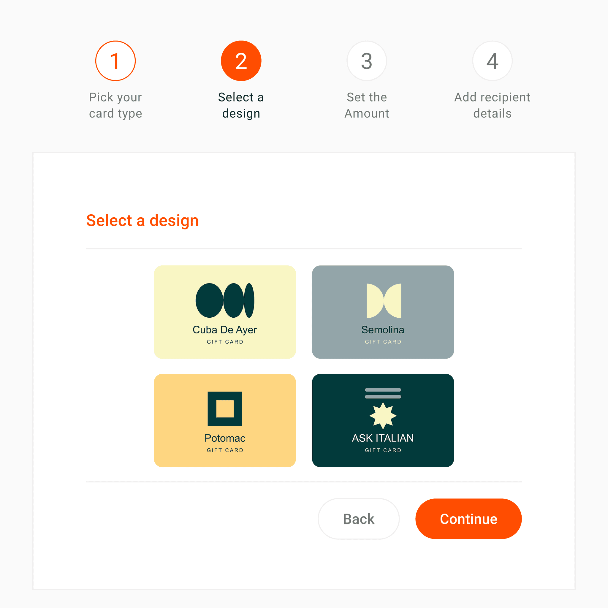Image resolution: width=608 pixels, height=608 pixels.
Task: Click the Semolina half-circles logo
Action: coord(384,300)
